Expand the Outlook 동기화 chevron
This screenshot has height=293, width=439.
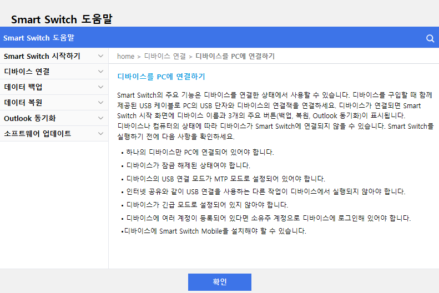pos(101,118)
